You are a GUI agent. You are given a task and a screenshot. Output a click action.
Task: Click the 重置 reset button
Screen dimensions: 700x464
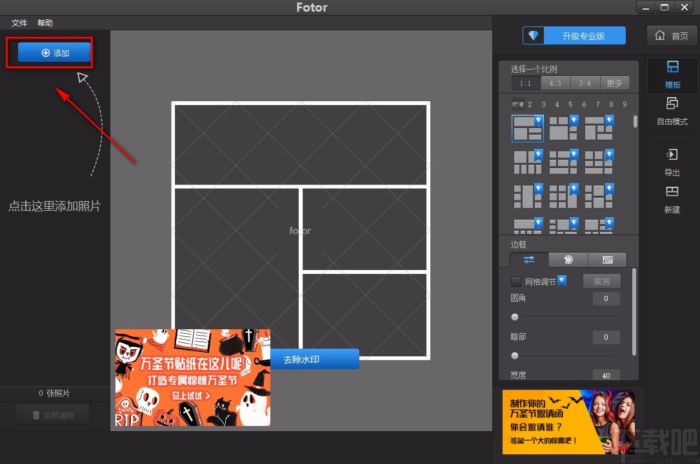click(601, 281)
